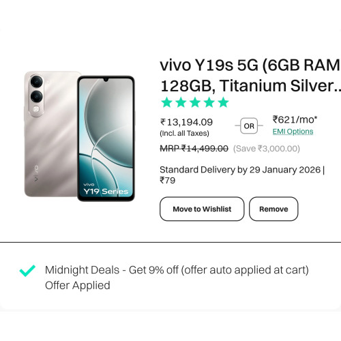
Task: Click the fourth green rating star
Action: point(209,102)
